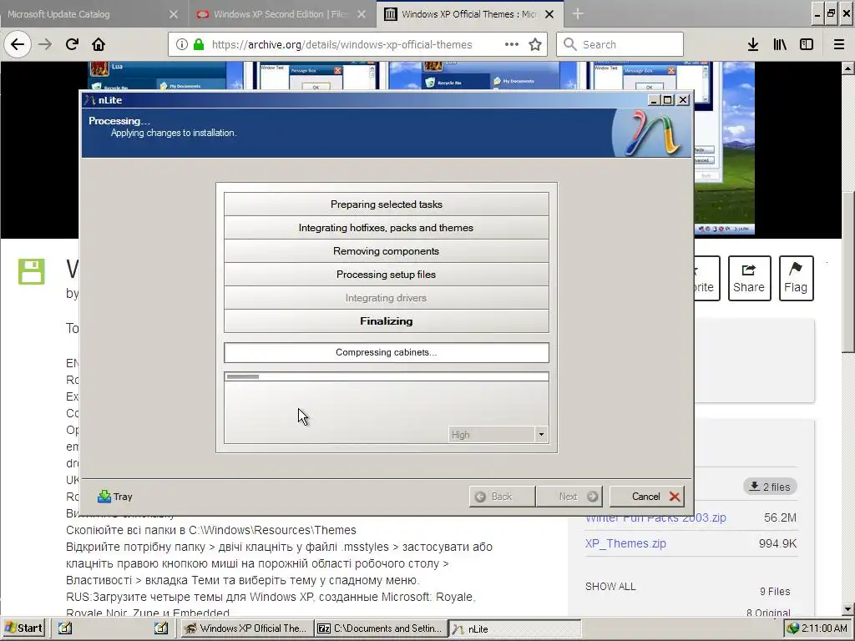Click the 9 Files link

[x=775, y=592]
